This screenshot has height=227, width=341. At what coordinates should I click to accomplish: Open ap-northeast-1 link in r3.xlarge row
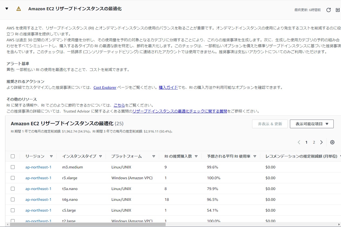(x=38, y=178)
